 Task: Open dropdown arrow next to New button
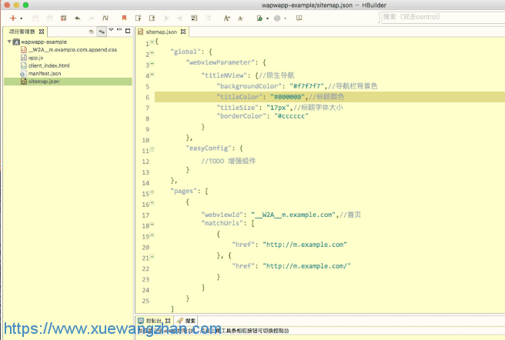22,17
